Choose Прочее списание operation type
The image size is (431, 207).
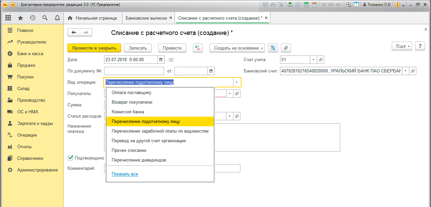pyautogui.click(x=129, y=151)
